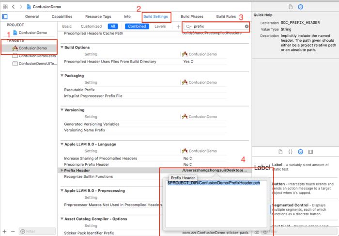Viewport: 339px width, 236px height.
Task: Open the Info tab
Action: pos(127,16)
